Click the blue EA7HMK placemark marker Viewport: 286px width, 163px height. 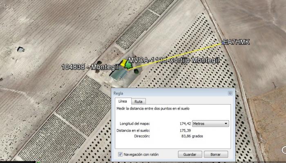[223, 43]
